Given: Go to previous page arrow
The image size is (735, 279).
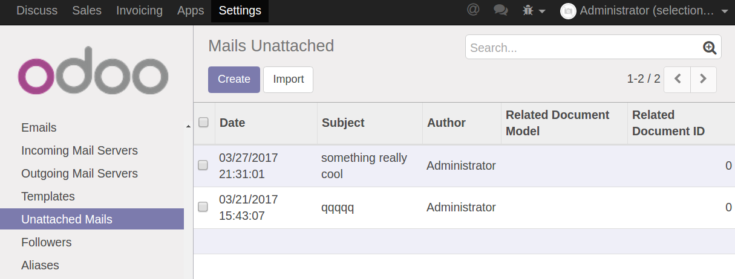Looking at the screenshot, I should click(x=678, y=79).
